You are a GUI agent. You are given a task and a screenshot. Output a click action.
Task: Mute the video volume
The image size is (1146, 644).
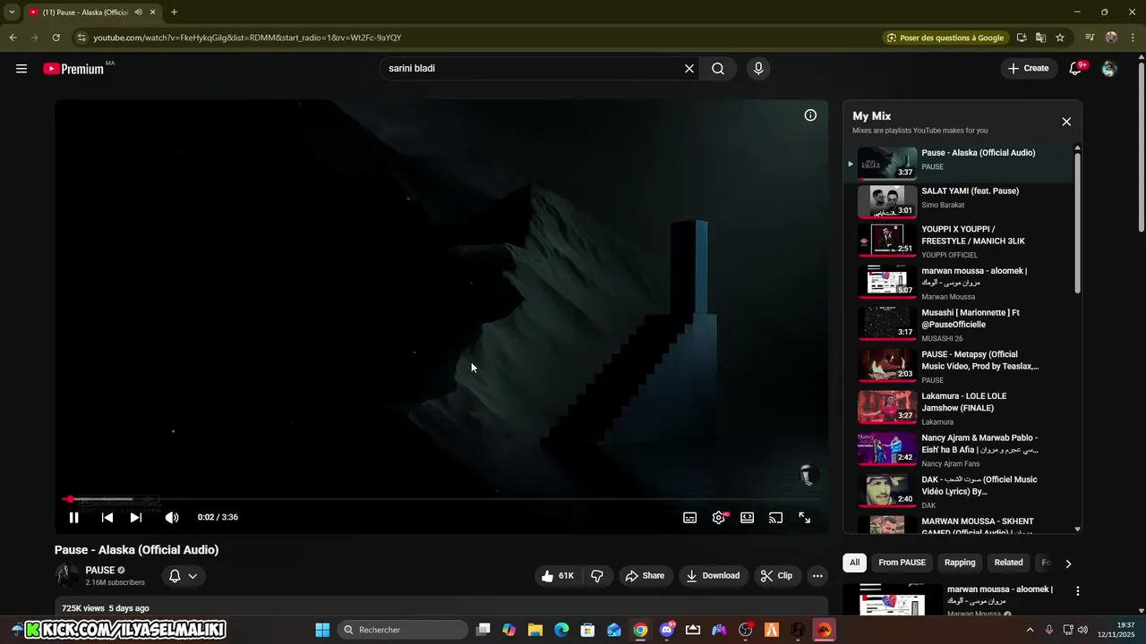pos(172,517)
